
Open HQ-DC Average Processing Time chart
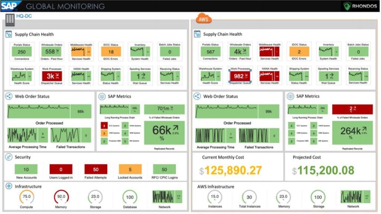pos(28,135)
